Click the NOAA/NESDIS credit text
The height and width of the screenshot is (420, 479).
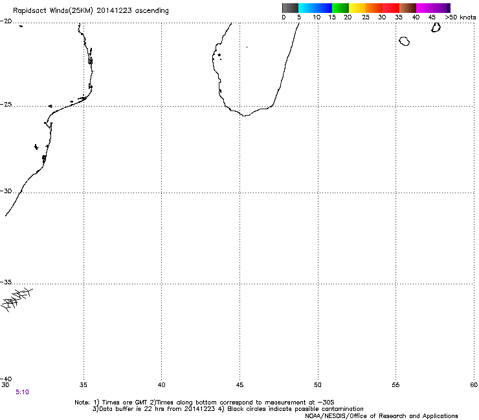[381, 416]
